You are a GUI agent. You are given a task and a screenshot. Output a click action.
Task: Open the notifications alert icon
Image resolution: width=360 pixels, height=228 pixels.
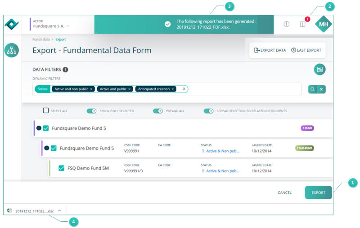[x=303, y=24]
